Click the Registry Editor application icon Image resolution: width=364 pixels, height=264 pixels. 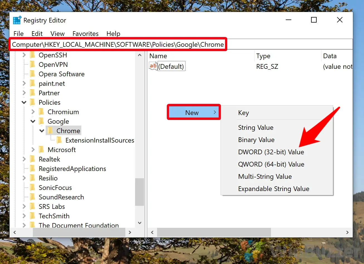point(17,20)
